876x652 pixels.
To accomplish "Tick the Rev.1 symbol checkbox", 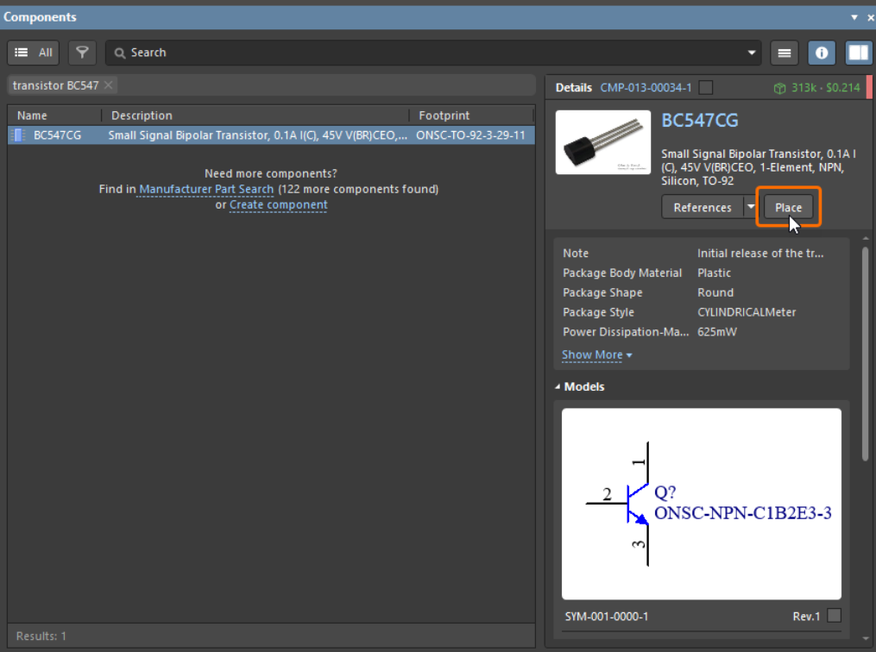I will tap(834, 615).
